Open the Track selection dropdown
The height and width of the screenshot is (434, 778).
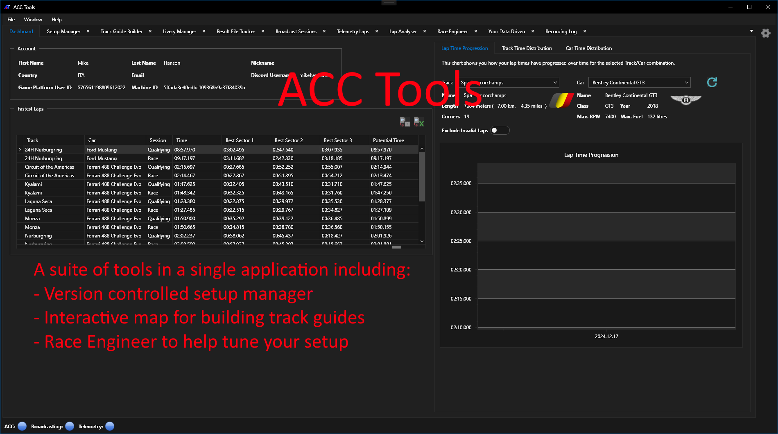(x=509, y=82)
